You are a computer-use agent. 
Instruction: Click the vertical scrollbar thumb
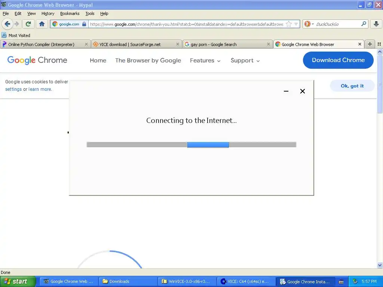tap(380, 83)
